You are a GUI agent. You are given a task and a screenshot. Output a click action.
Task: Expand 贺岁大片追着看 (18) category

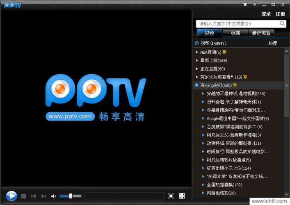[x=197, y=77]
